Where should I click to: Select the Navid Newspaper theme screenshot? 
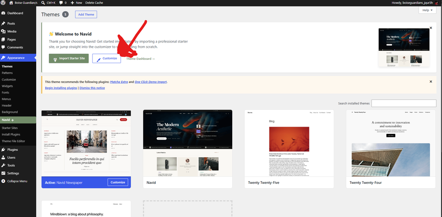click(86, 143)
